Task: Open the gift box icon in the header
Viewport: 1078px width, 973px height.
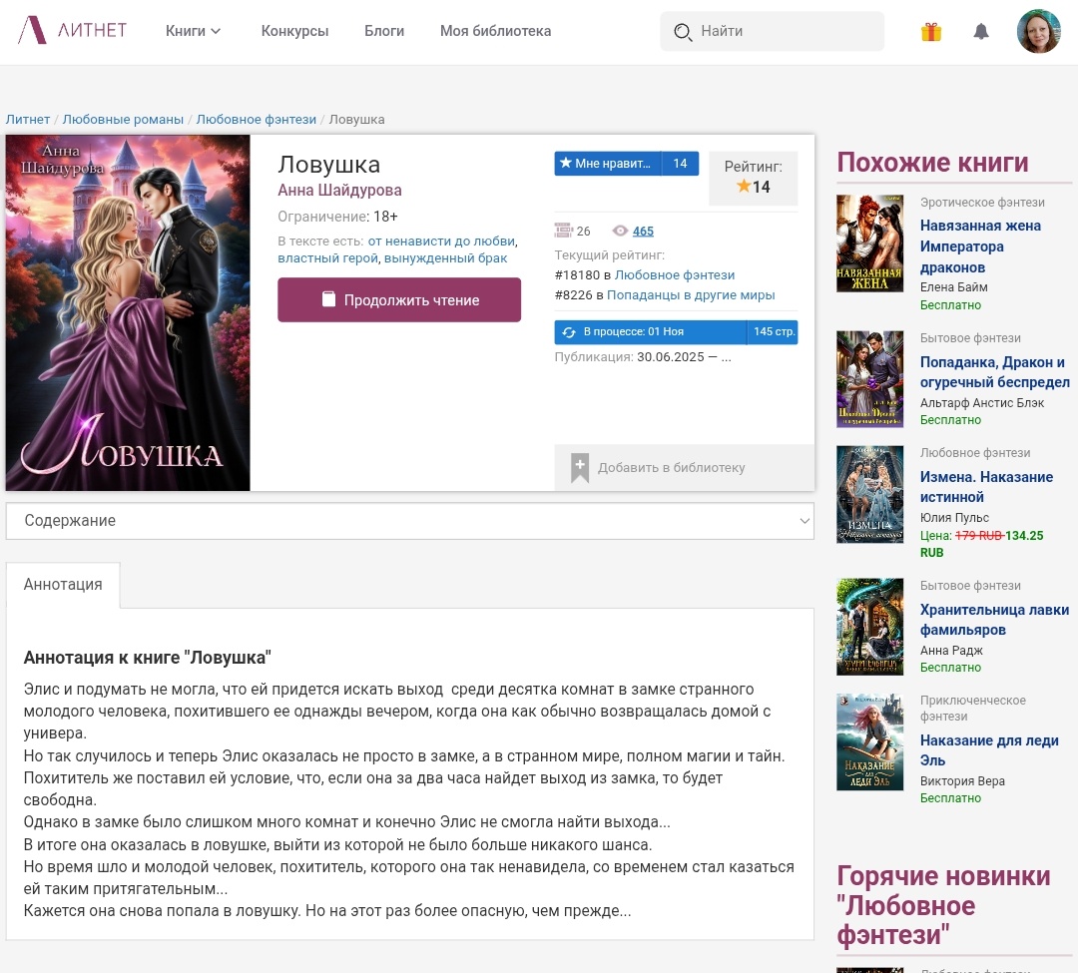Action: point(931,32)
